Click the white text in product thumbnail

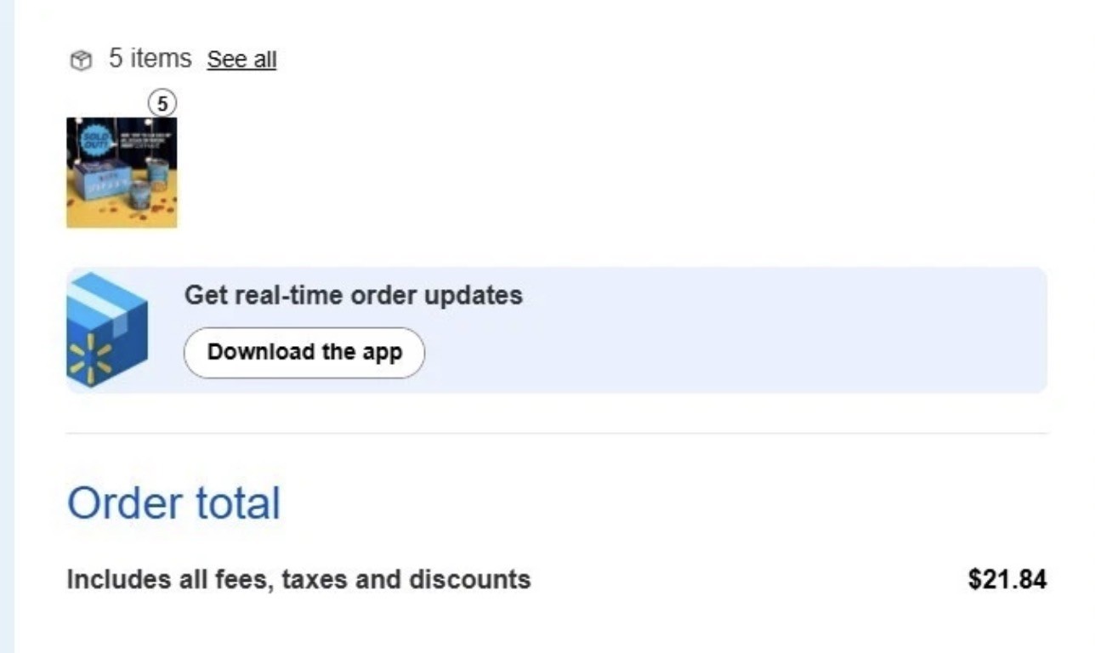[145, 139]
